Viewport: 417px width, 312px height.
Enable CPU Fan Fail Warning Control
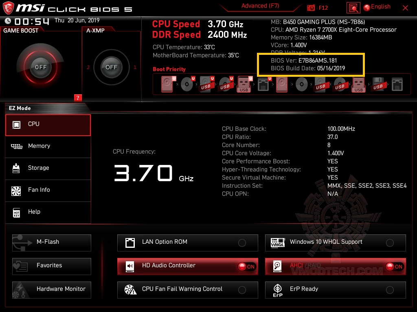242,290
